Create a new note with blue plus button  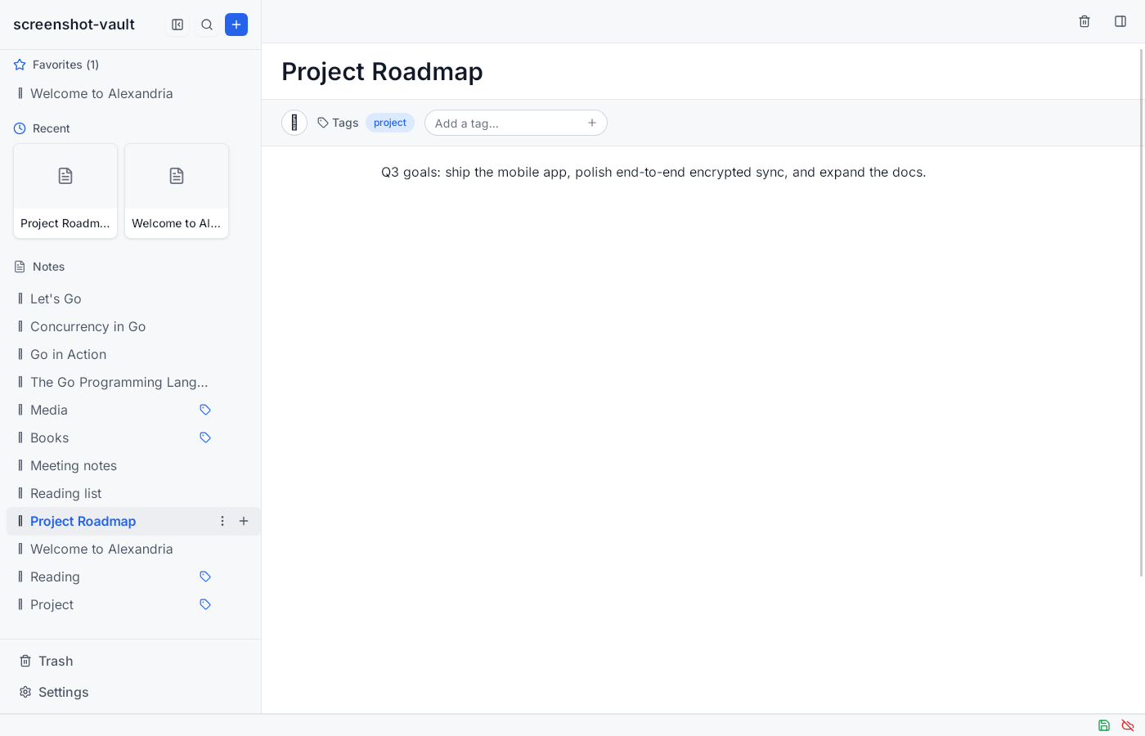(x=236, y=25)
